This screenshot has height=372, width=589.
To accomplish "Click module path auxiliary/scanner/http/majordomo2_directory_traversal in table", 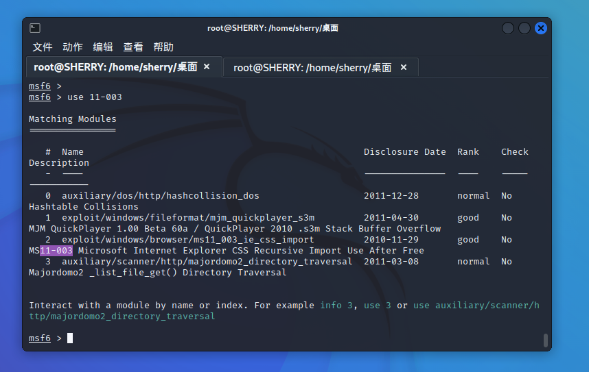I will (x=207, y=262).
